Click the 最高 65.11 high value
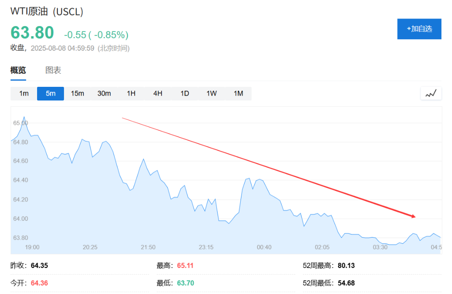This screenshot has width=452, height=294. (x=185, y=265)
